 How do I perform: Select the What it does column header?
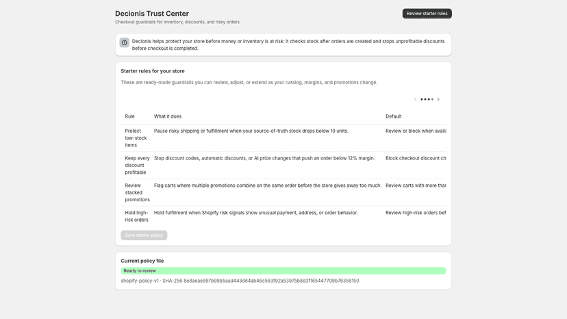[168, 116]
